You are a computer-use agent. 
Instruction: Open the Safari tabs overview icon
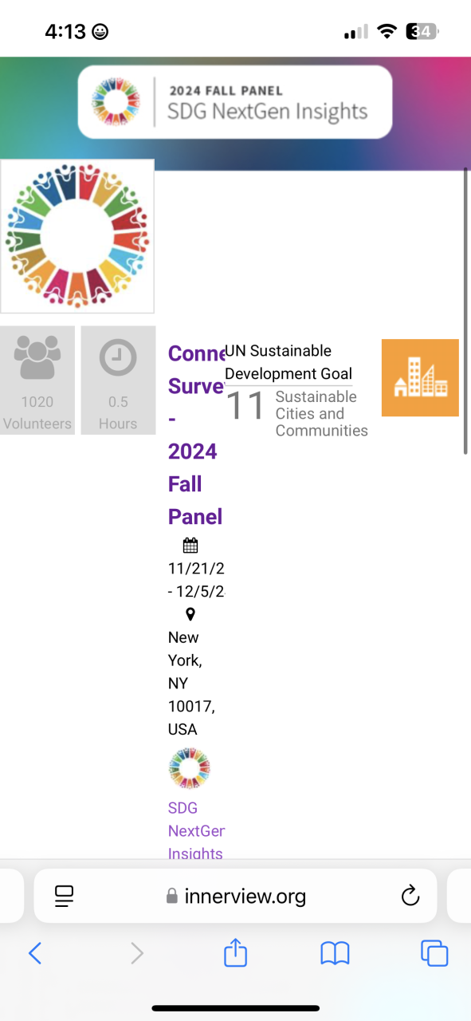434,952
